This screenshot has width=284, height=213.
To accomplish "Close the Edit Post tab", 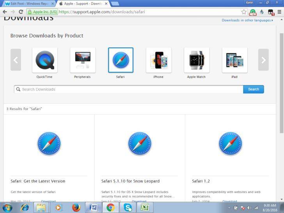I will 52,4.
